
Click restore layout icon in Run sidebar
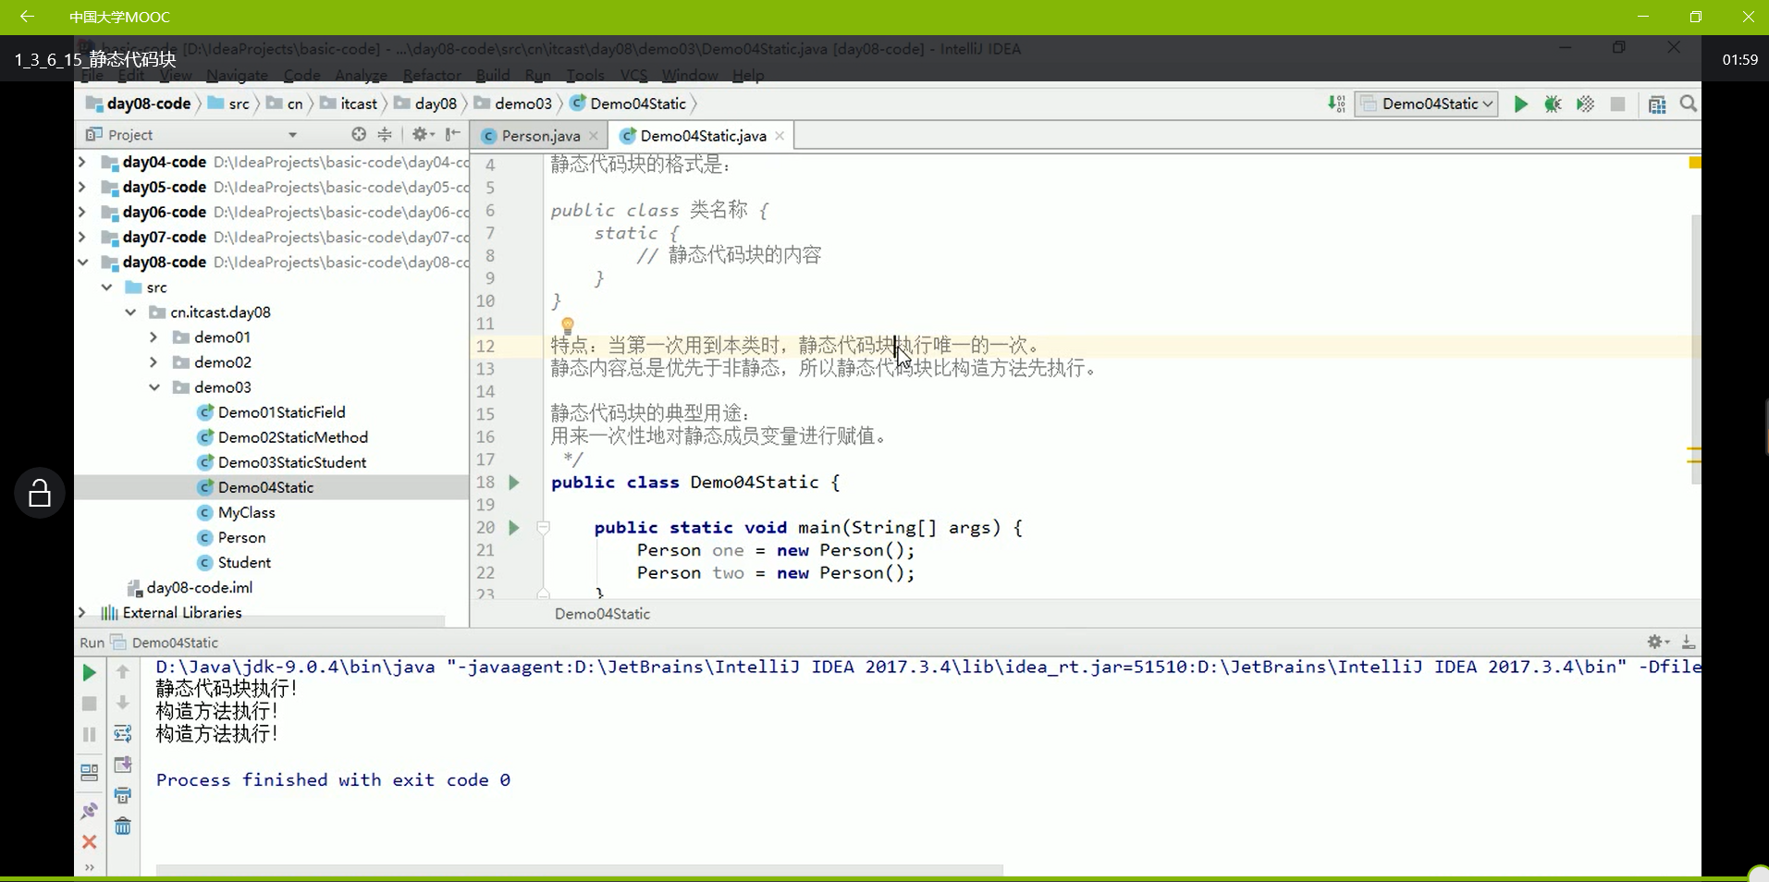90,772
